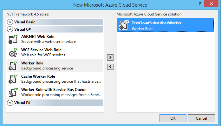Click the Worker Role icon in roles list
This screenshot has height=126, width=221.
click(13, 66)
